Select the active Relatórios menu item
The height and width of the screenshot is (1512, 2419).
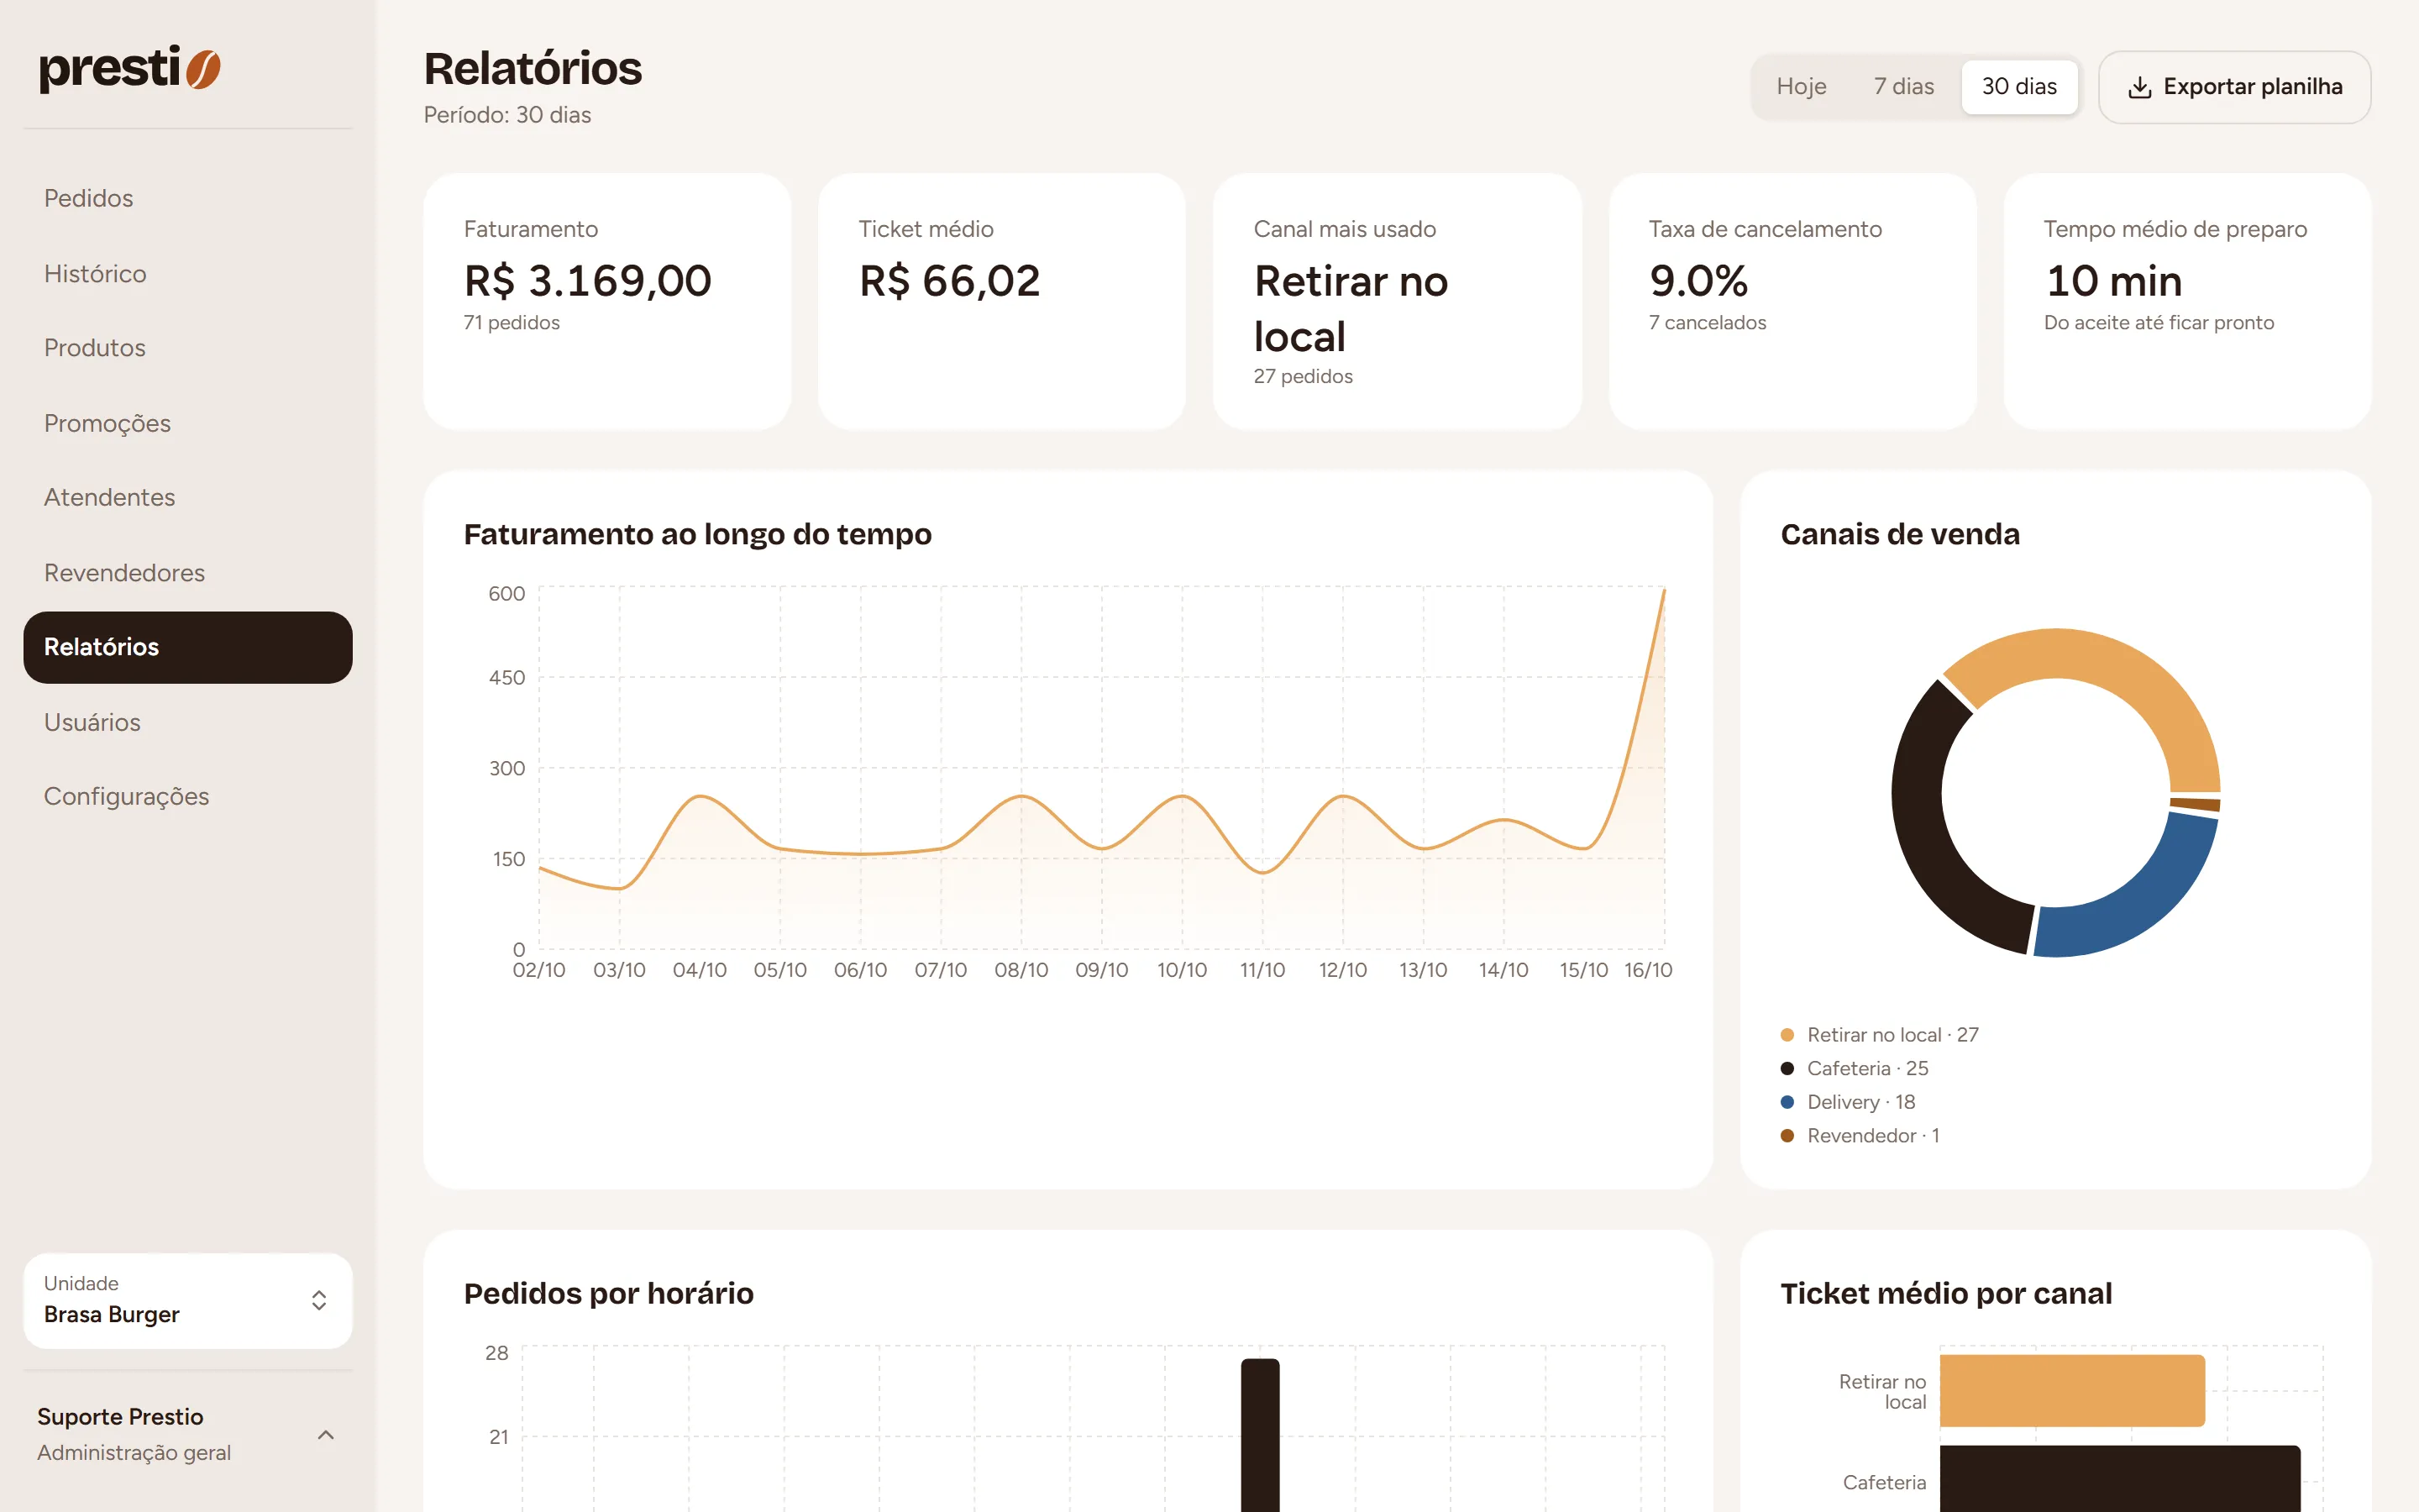(188, 647)
